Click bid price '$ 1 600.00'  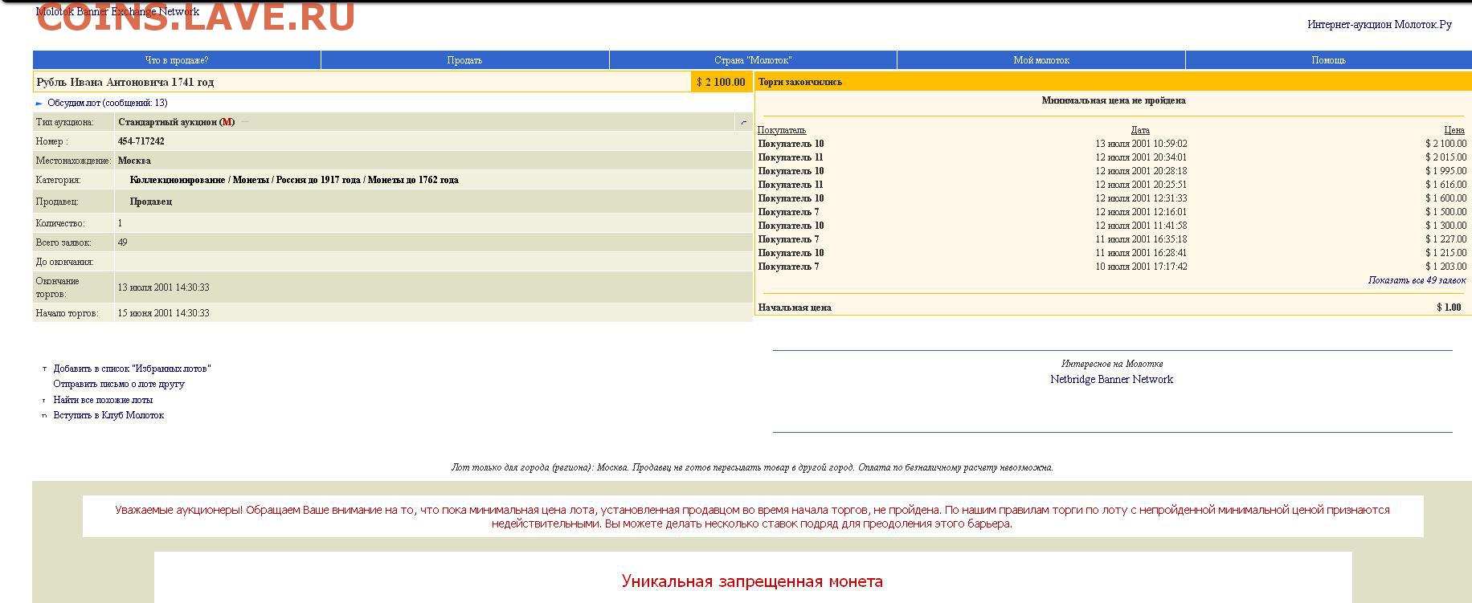pos(1445,198)
